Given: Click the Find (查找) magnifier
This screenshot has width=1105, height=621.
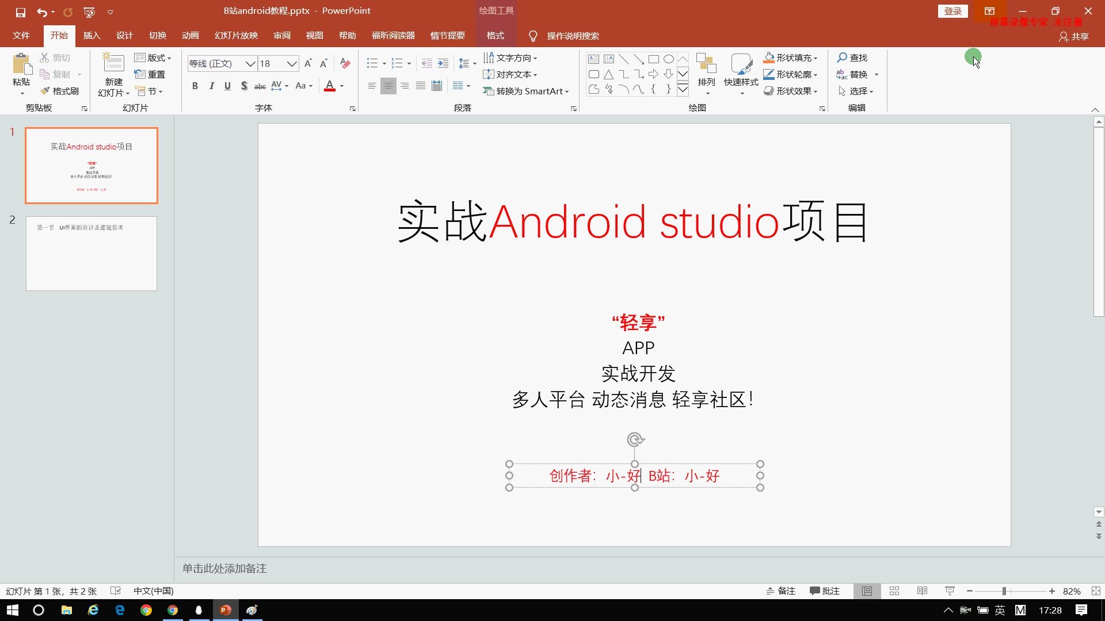Looking at the screenshot, I should [852, 57].
